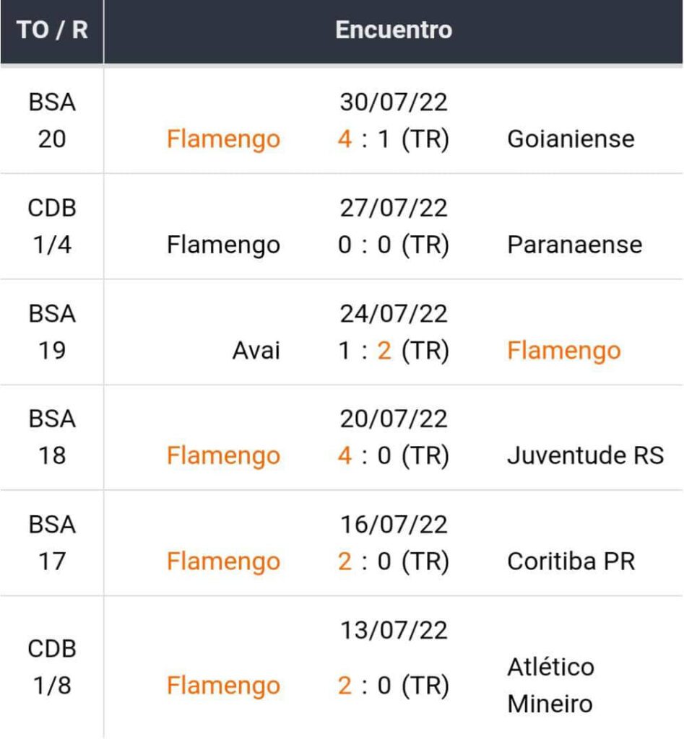Click Flamengo in the 30/07/22 match row
Image resolution: width=684 pixels, height=739 pixels.
pos(223,139)
